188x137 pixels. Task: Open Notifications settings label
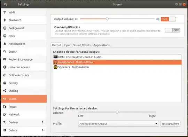point(17,44)
